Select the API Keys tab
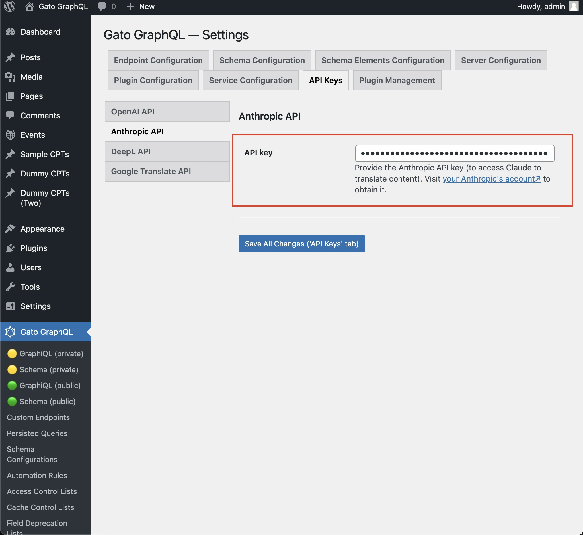Screen dimensions: 583x535 tap(326, 80)
